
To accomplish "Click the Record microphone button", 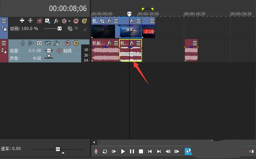I will [96, 151].
